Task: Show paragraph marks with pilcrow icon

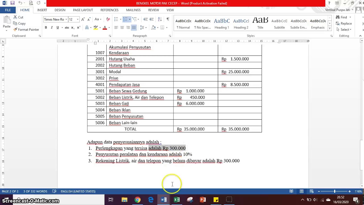Action: pyautogui.click(x=168, y=19)
